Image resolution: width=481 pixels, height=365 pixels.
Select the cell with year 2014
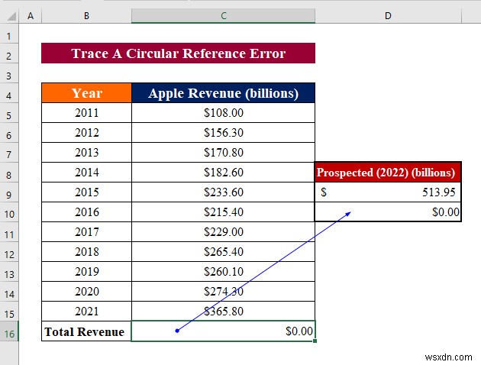[86, 173]
